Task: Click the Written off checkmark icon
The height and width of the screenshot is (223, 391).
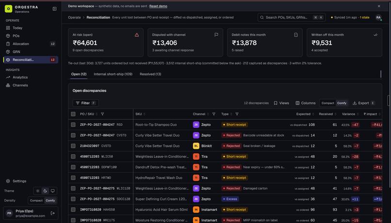Action: (x=375, y=35)
